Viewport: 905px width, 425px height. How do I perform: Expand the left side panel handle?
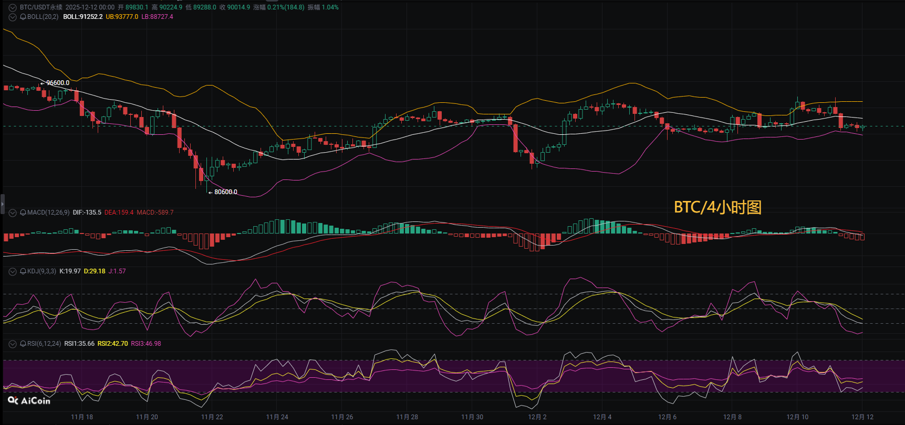click(x=2, y=204)
